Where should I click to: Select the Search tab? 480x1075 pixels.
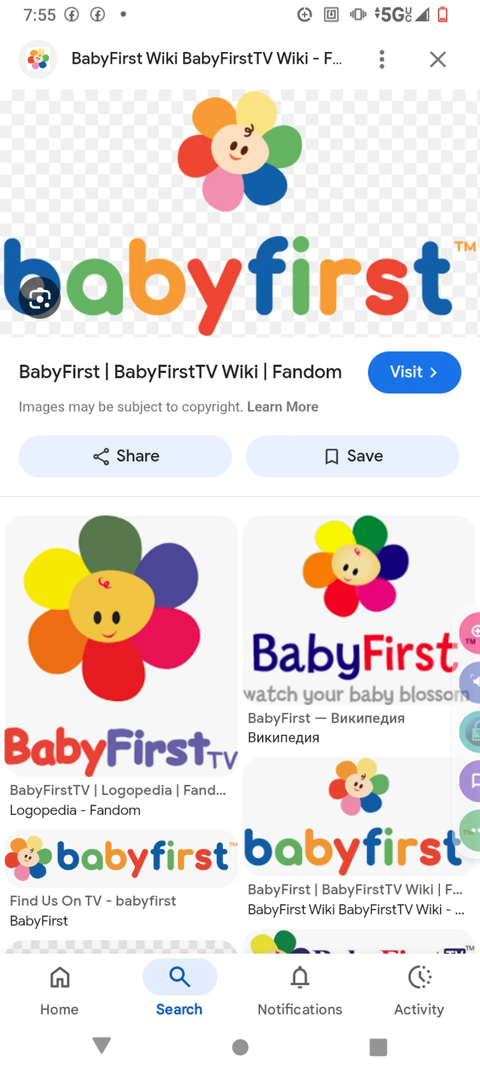pos(179,990)
